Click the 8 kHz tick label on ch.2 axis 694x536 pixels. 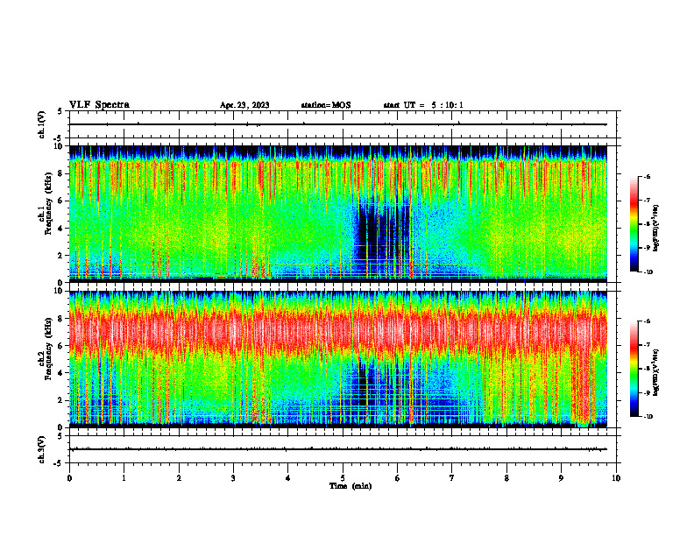point(61,319)
